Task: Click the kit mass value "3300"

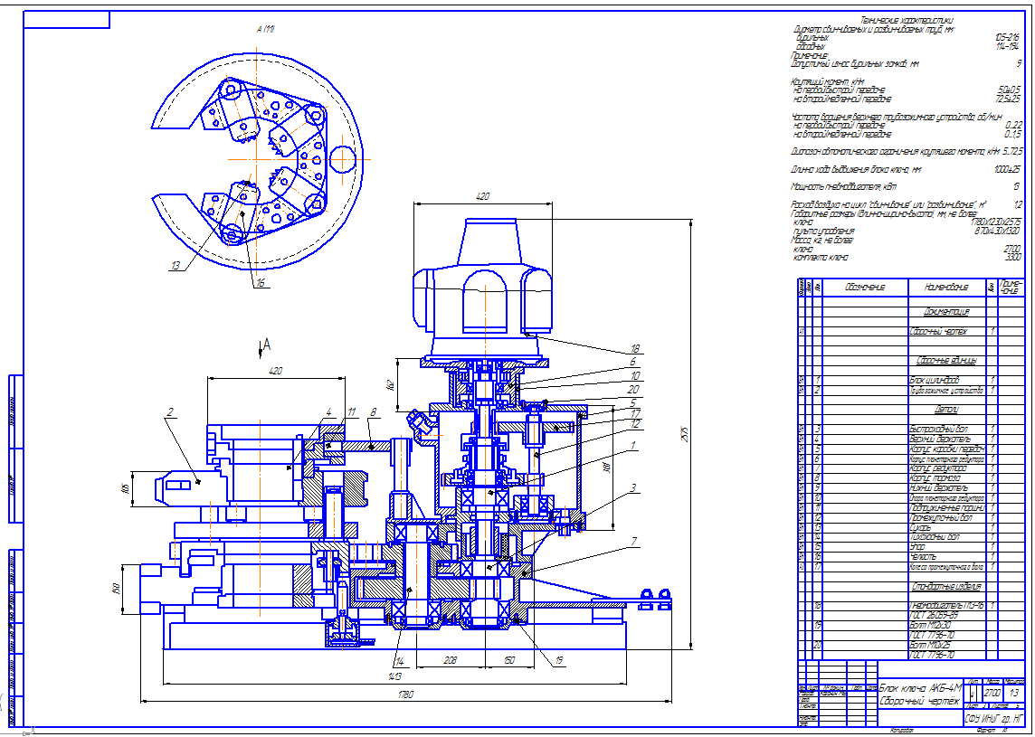Action: click(1012, 258)
